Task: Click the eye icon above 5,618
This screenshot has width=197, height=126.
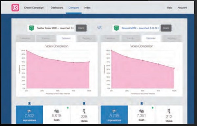Action: (x=57, y=111)
